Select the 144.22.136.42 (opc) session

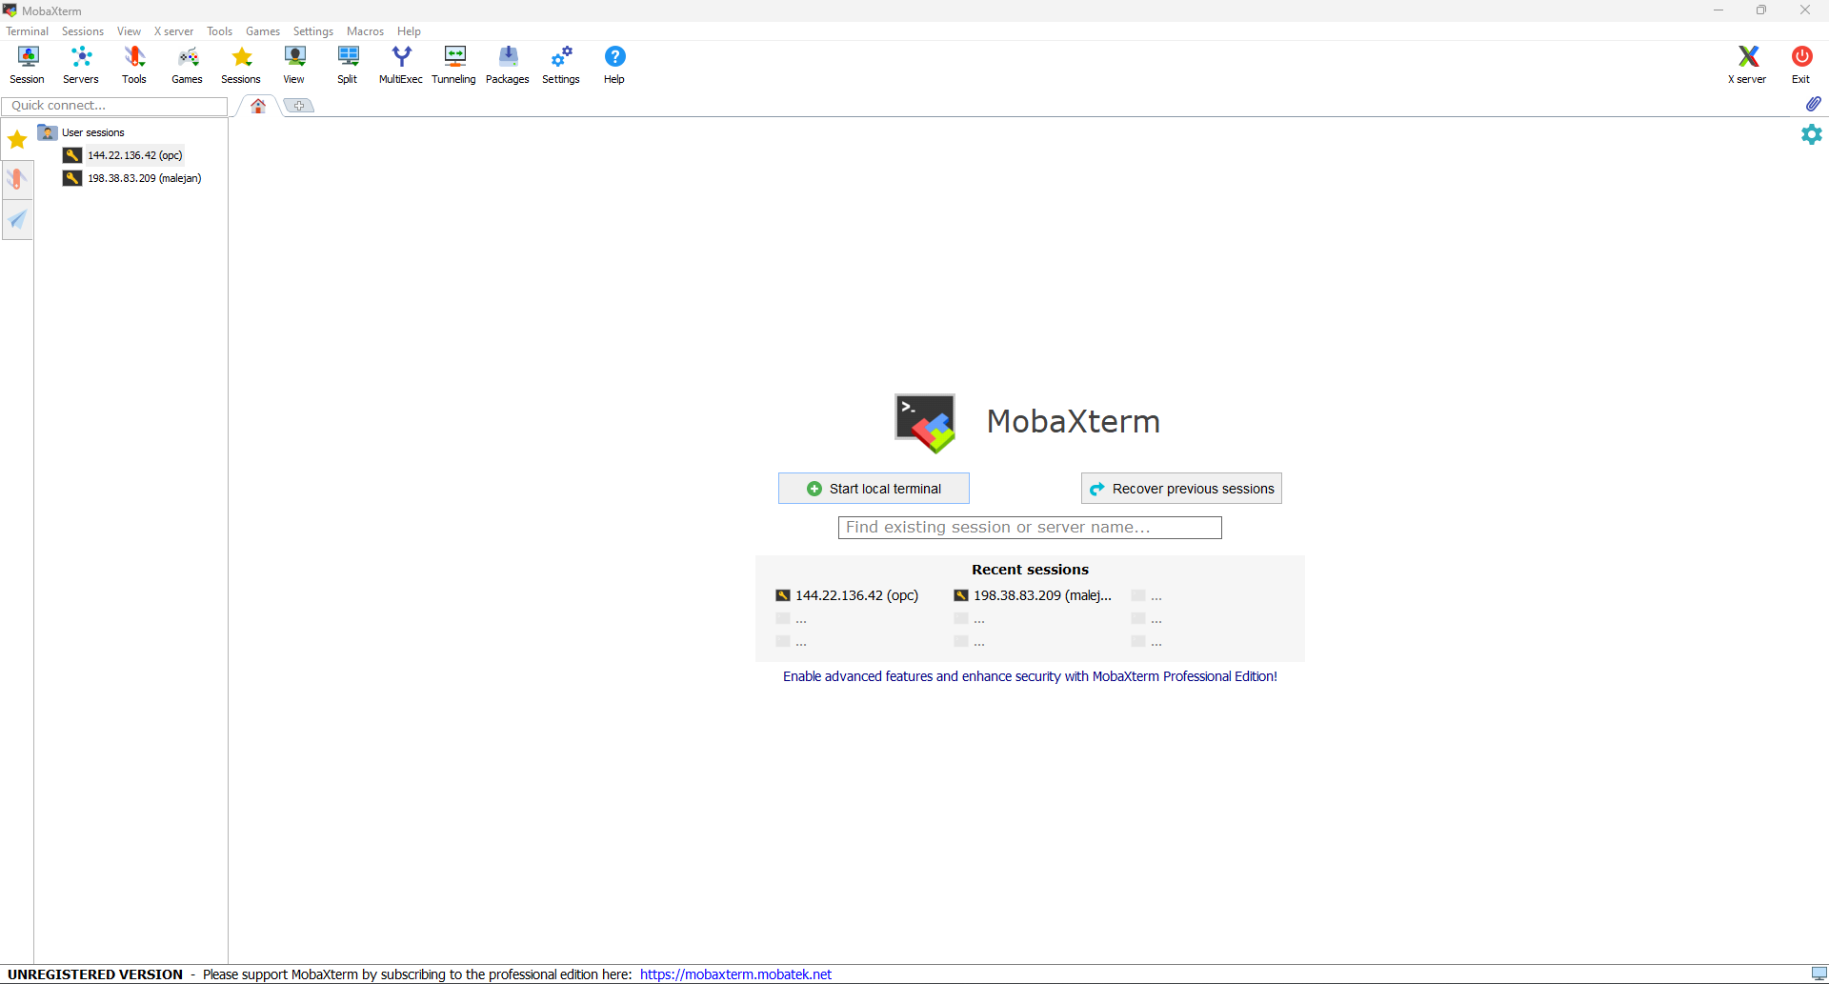(x=134, y=154)
